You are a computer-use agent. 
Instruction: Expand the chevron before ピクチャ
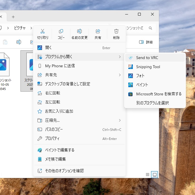click(x=8, y=28)
